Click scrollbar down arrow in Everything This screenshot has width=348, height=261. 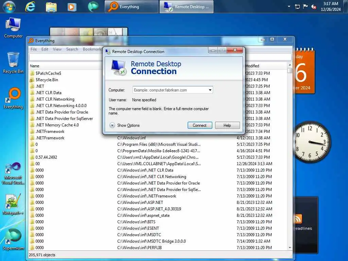click(290, 247)
